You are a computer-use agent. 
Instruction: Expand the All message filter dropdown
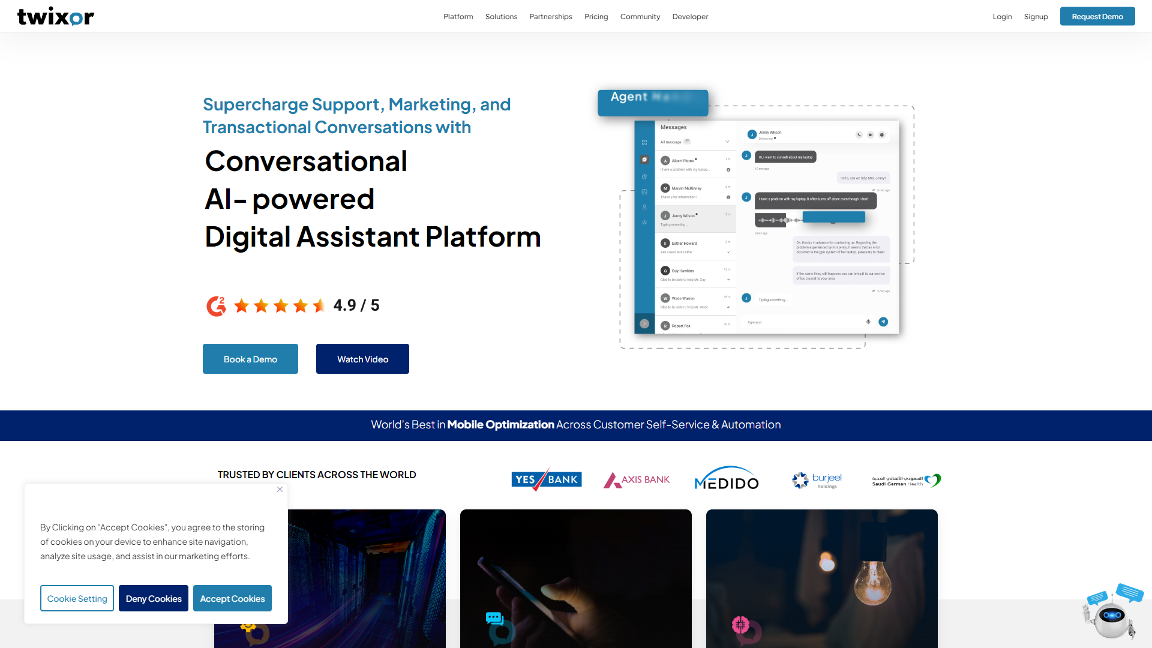(727, 142)
